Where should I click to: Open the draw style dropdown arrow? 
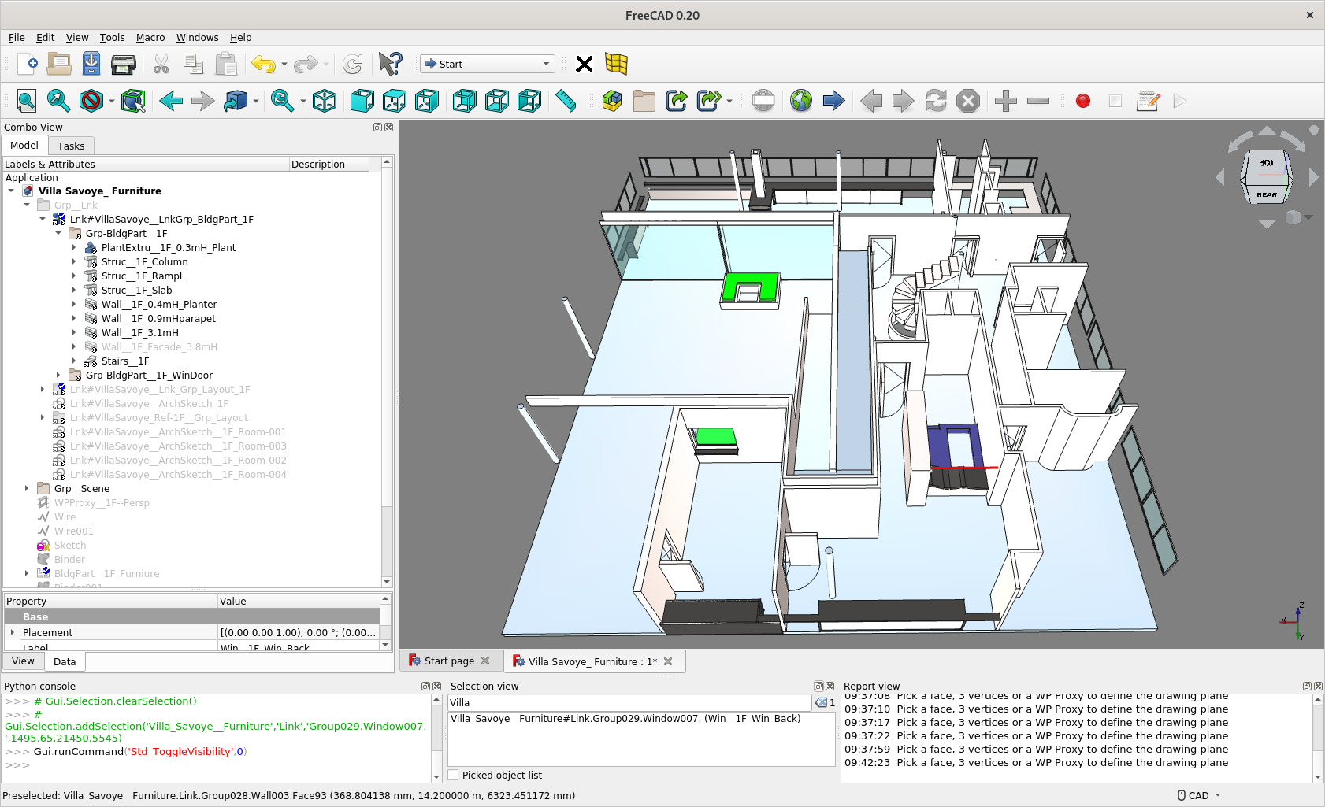point(112,101)
